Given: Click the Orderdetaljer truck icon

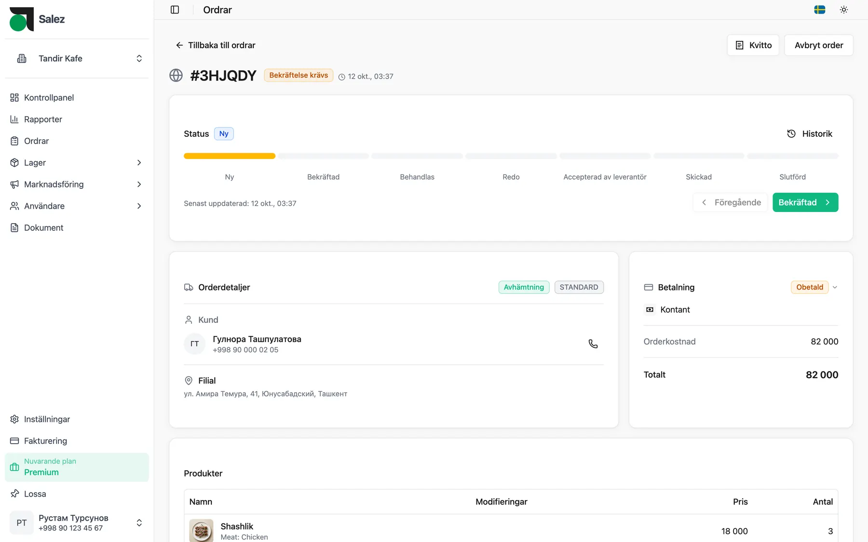Looking at the screenshot, I should click(x=189, y=288).
